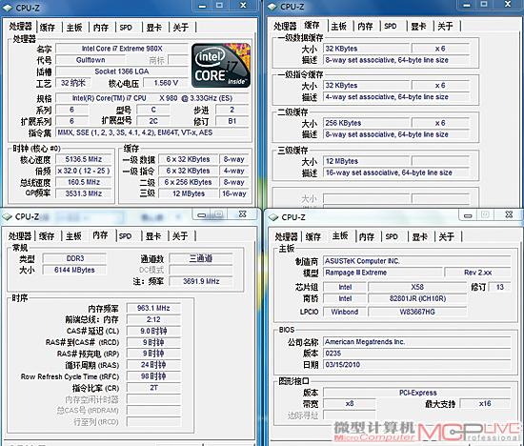Click the command rate value 2T
The image size is (524, 446).
[153, 388]
